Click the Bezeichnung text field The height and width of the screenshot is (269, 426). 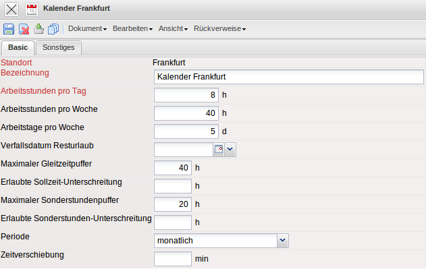[x=288, y=77]
